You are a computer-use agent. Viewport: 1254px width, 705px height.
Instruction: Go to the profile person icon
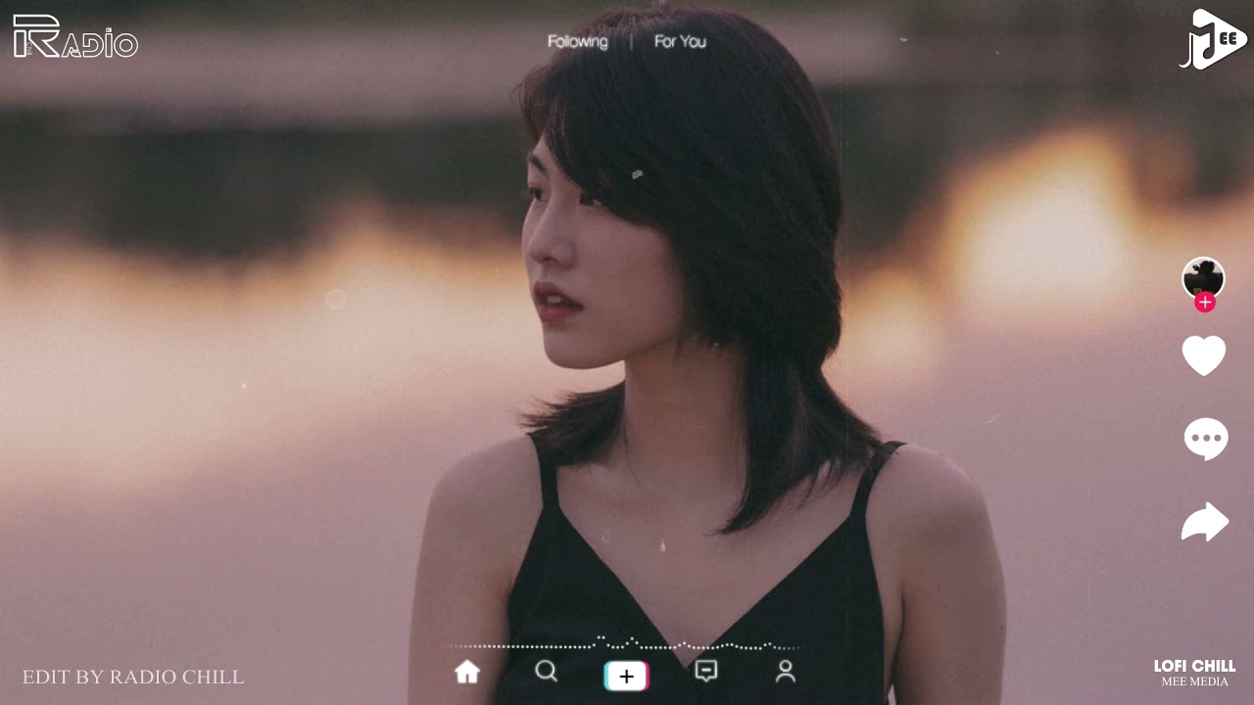pyautogui.click(x=785, y=671)
